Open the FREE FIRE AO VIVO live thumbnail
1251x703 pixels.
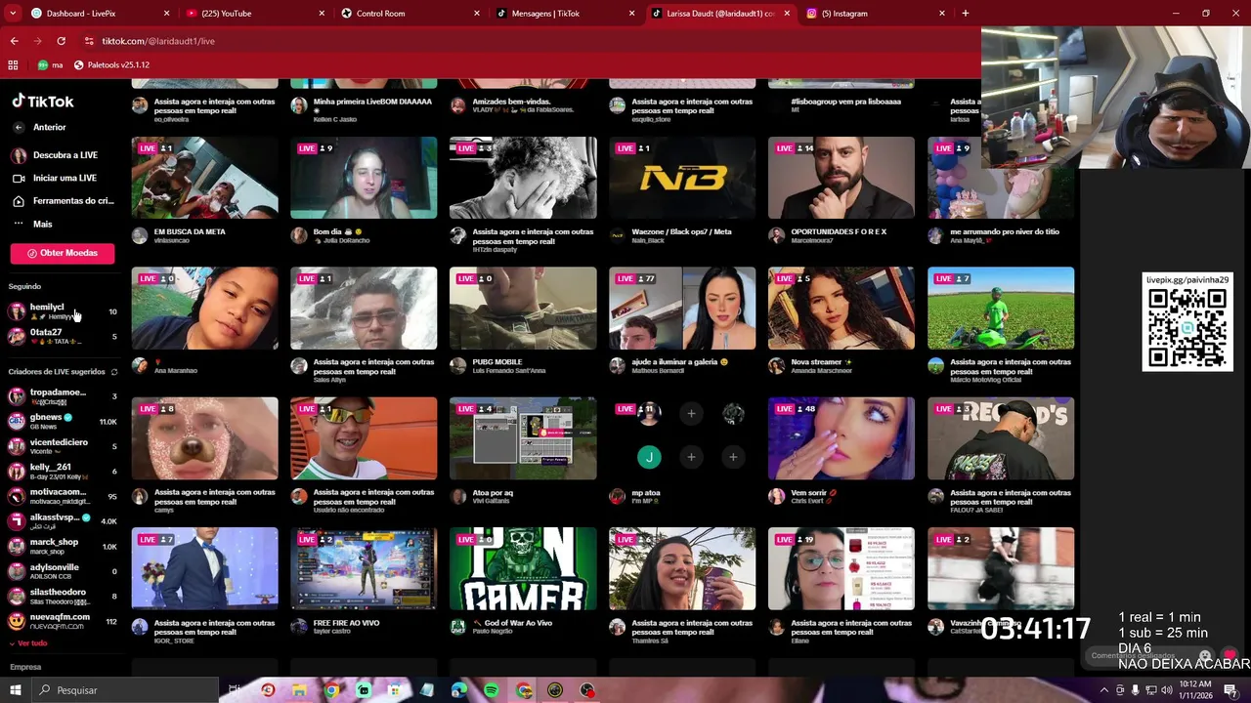click(364, 568)
